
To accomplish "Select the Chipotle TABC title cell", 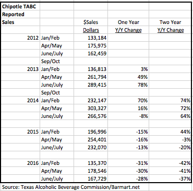I will tap(19, 7).
